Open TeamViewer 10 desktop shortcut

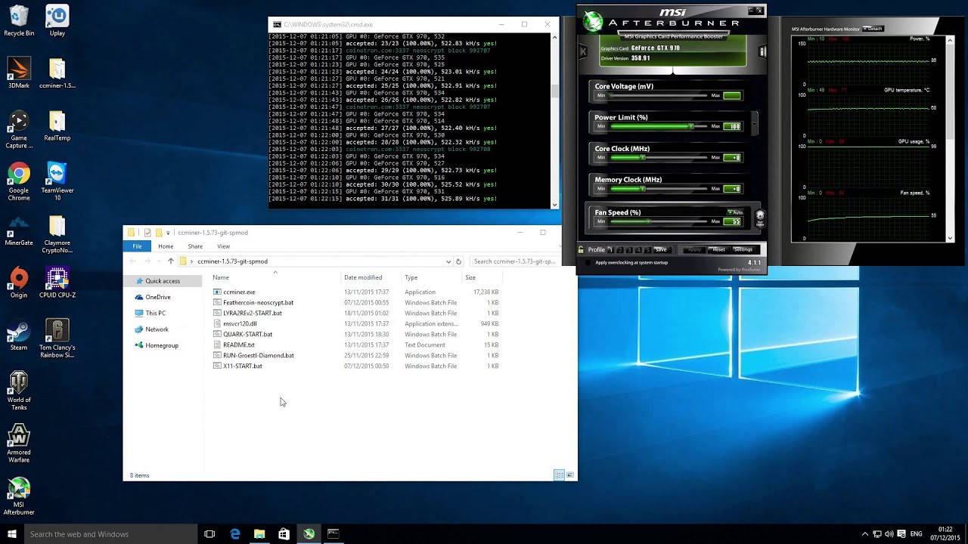point(57,182)
